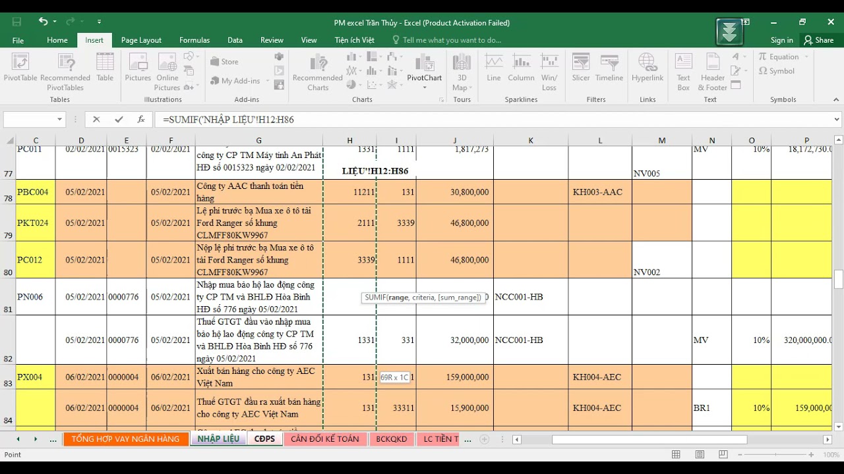Open the CÂN ĐỐI KẾ TOÁN sheet
Screen dimensions: 844x474
(324, 439)
